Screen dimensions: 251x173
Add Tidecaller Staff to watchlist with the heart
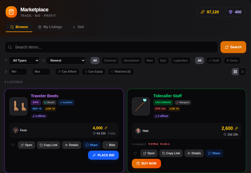tap(135, 153)
